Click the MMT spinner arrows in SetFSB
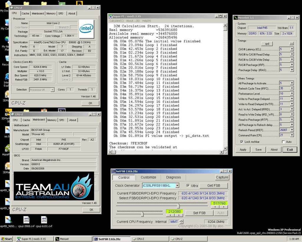 tap(181, 222)
